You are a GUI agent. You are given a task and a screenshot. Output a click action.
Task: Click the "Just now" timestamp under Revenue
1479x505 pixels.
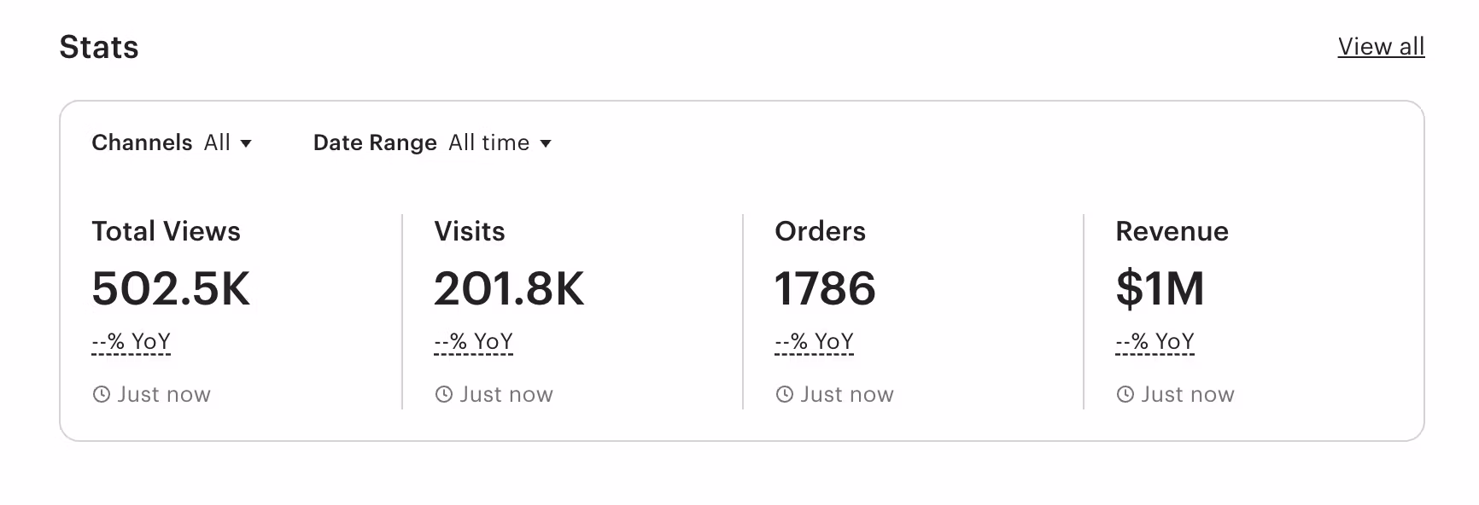pos(1187,394)
